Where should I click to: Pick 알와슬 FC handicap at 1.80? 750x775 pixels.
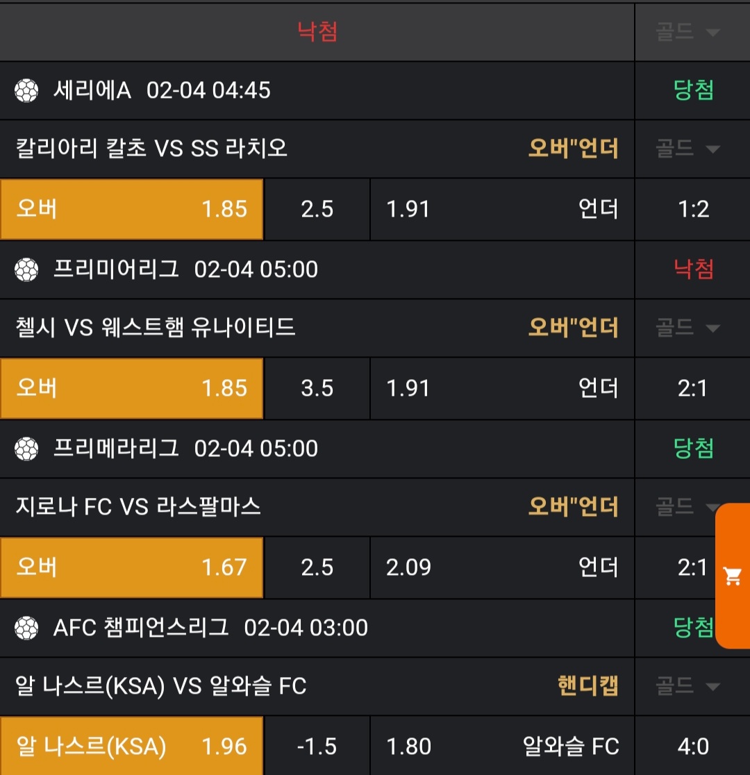[x=501, y=747]
